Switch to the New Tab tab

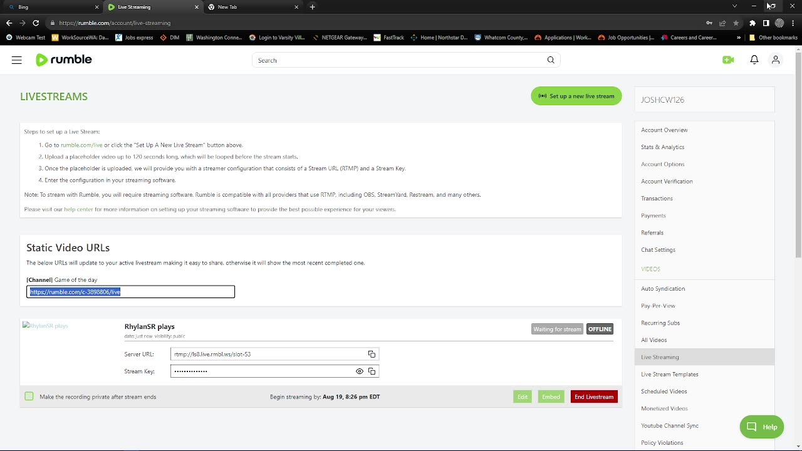click(254, 7)
